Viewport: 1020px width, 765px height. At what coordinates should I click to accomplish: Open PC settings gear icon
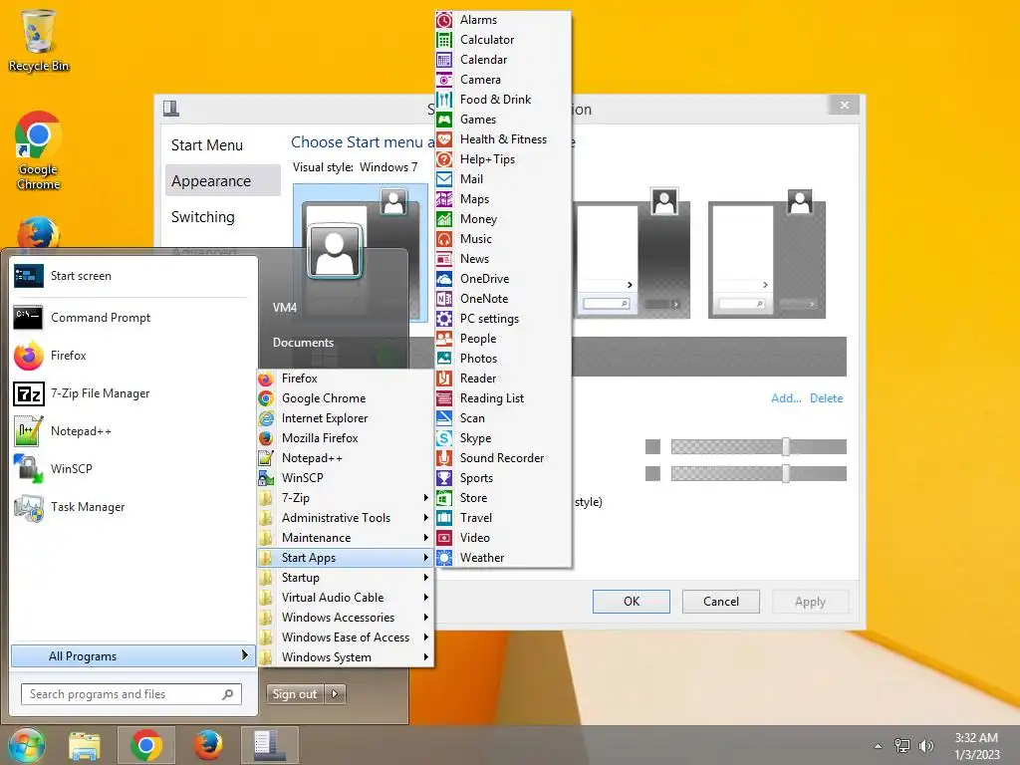pyautogui.click(x=443, y=319)
